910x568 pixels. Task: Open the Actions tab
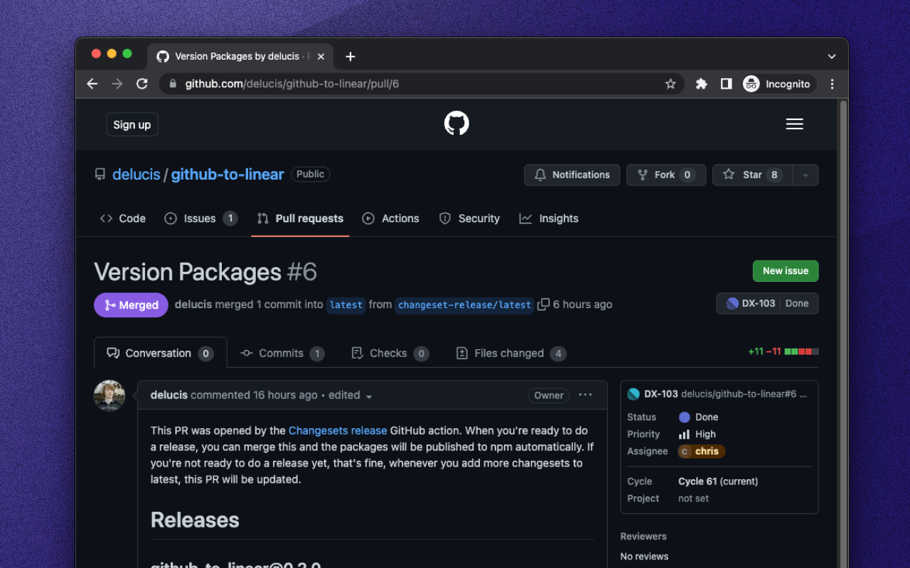pos(391,219)
